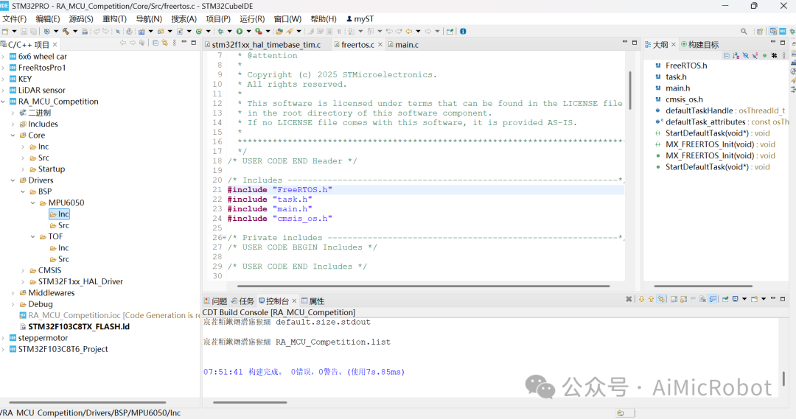Click the green Run button in toolbar
Viewport: 796px width, 419px height.
240,31
